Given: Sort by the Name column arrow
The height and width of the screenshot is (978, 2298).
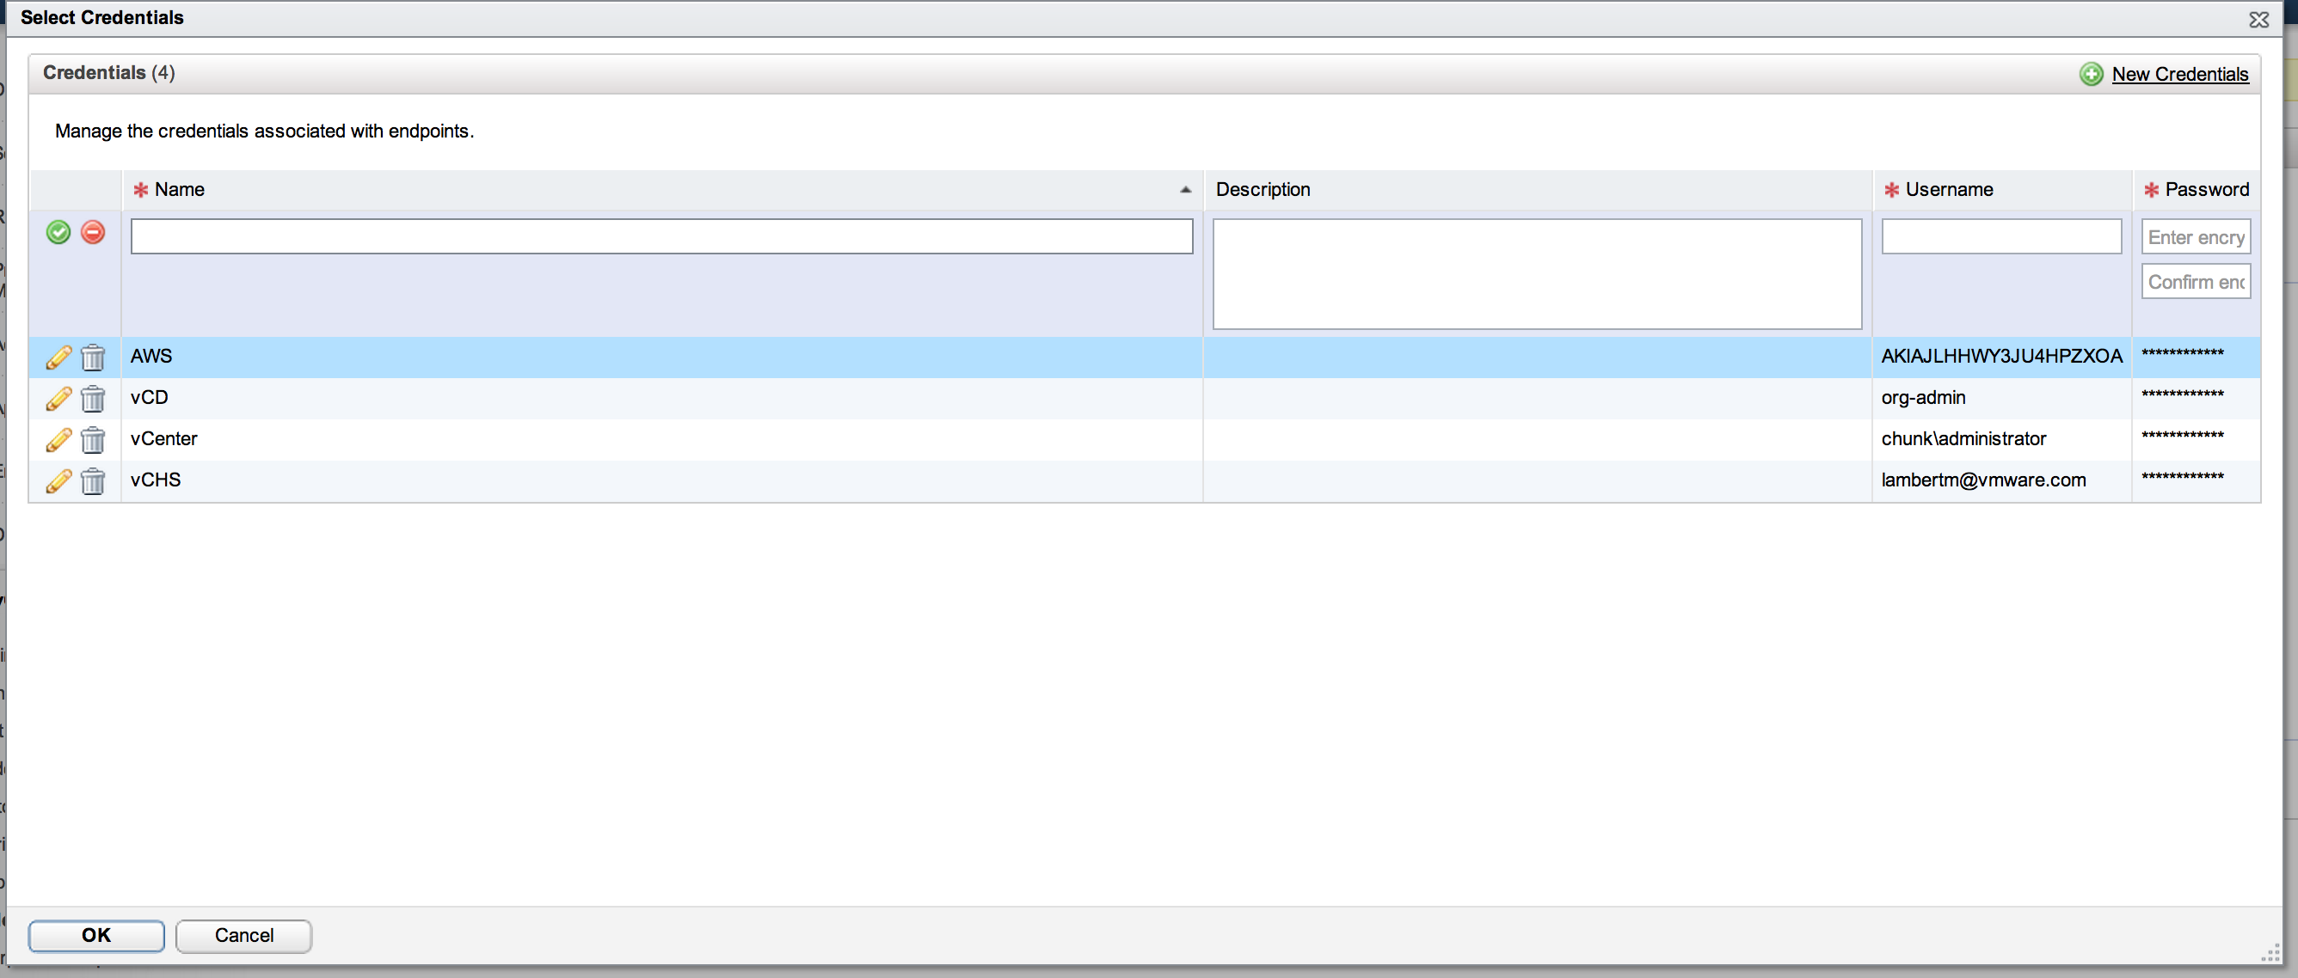Looking at the screenshot, I should point(1184,190).
